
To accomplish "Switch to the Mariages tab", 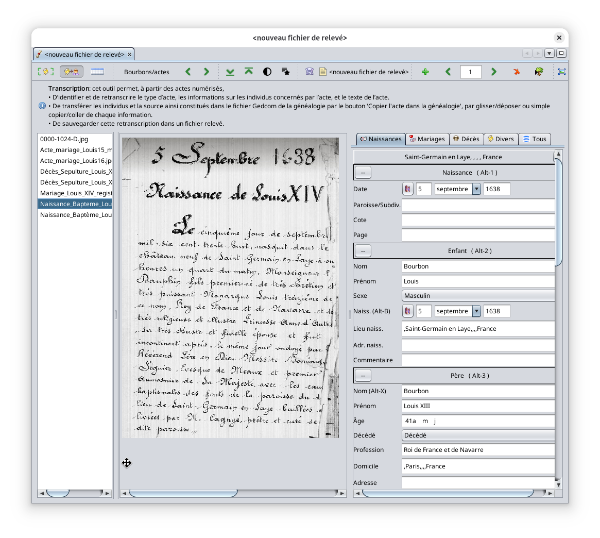I will (426, 139).
